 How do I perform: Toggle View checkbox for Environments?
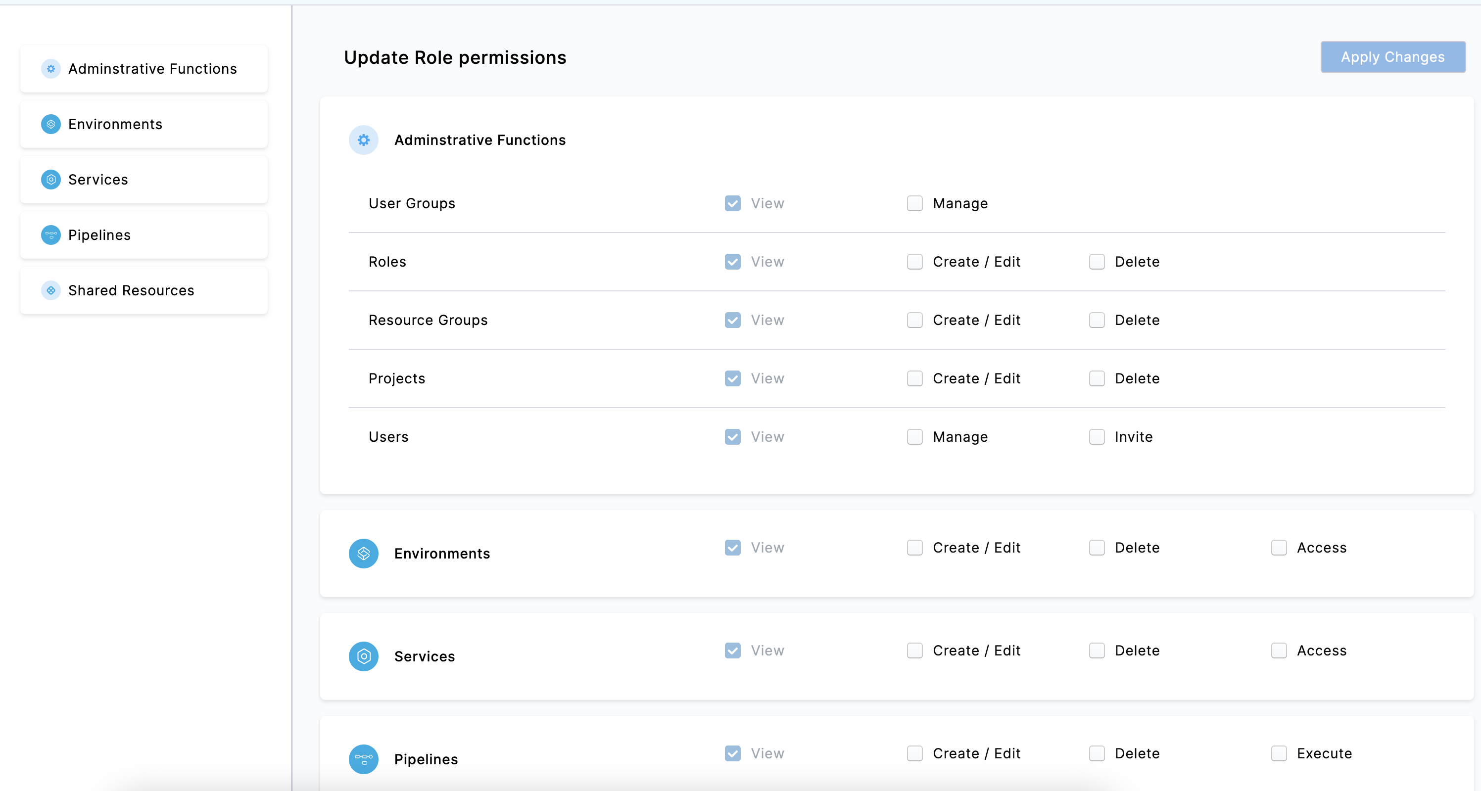[x=732, y=548]
